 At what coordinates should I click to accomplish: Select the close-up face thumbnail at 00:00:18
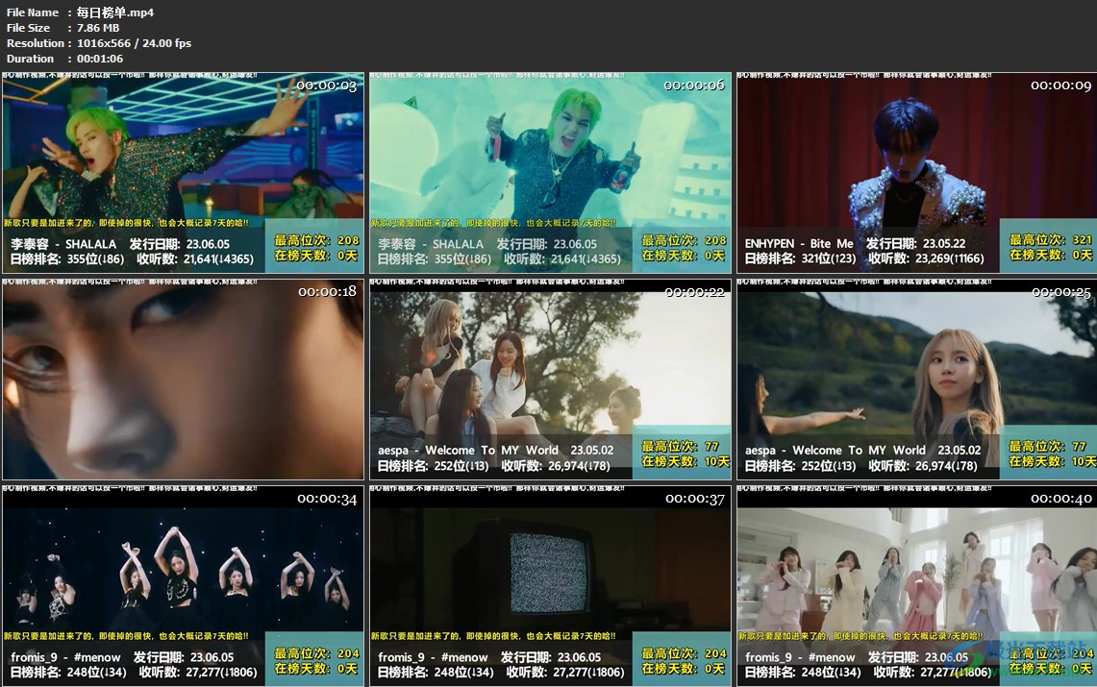click(x=184, y=379)
